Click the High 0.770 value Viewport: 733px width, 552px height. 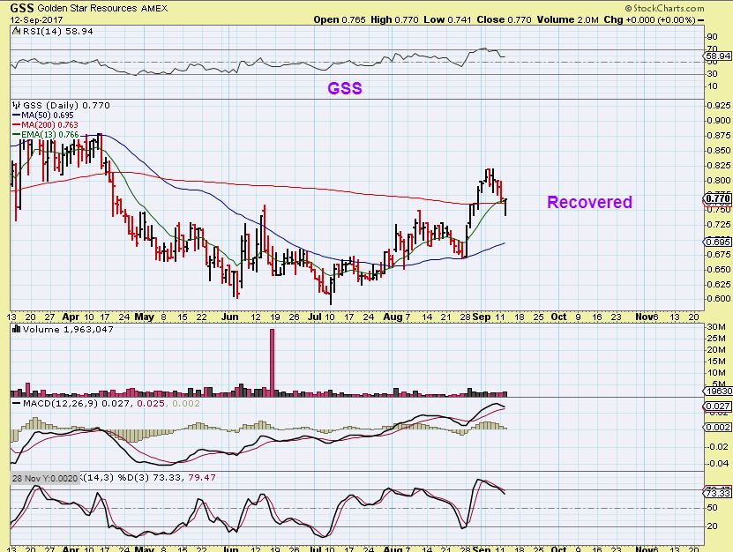pos(394,19)
